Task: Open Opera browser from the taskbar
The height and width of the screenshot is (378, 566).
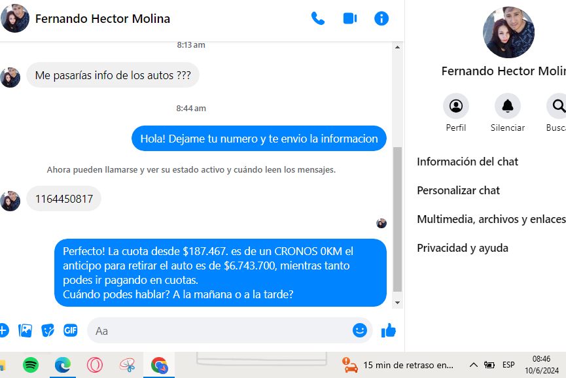Action: point(95,365)
